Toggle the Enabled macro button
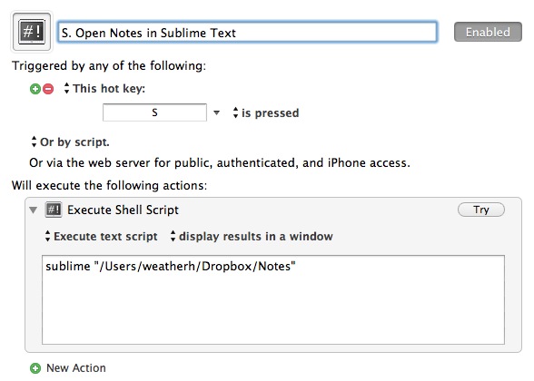This screenshot has width=534, height=381. click(488, 32)
